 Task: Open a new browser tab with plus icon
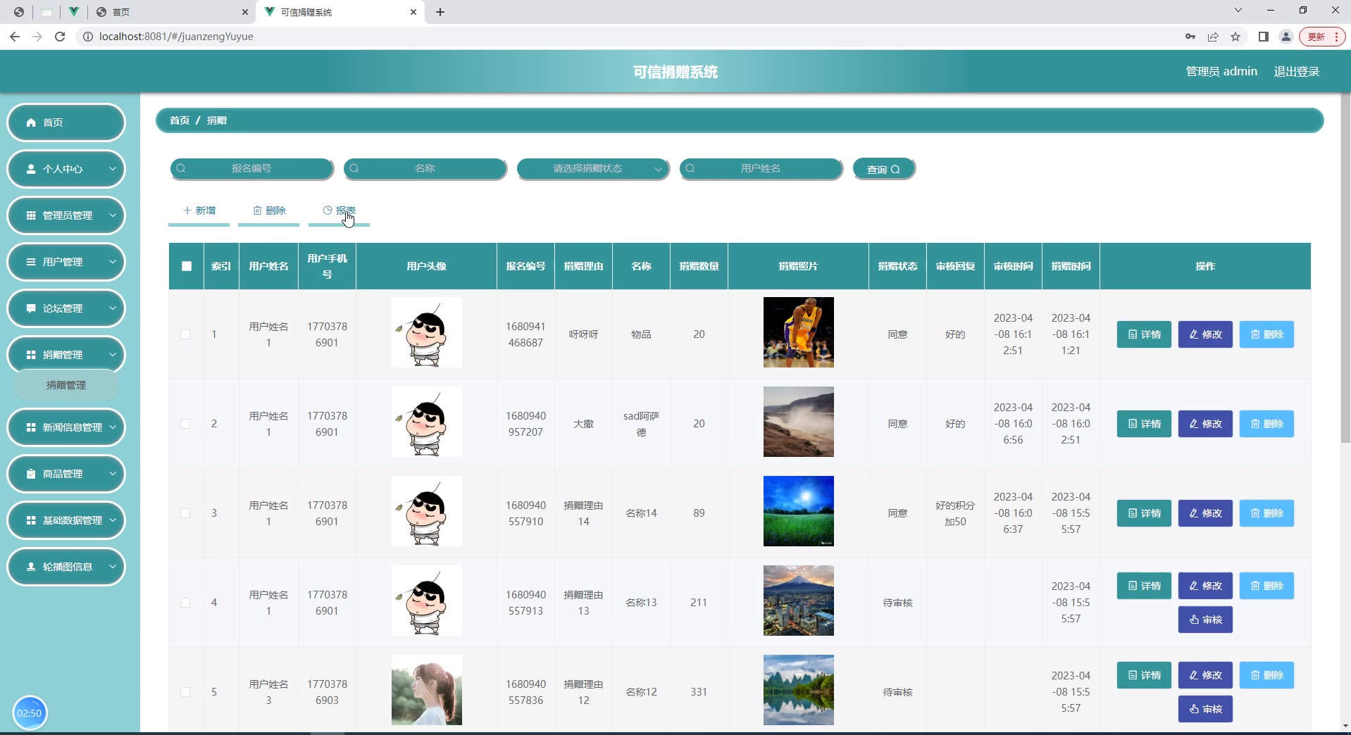point(440,12)
